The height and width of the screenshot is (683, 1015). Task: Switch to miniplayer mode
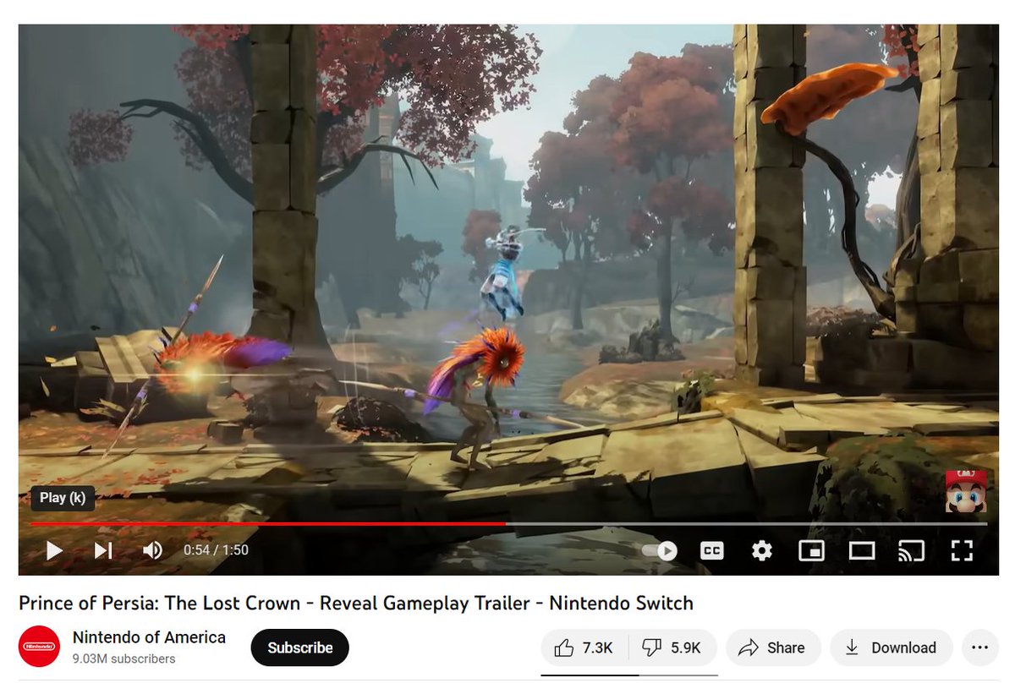811,551
